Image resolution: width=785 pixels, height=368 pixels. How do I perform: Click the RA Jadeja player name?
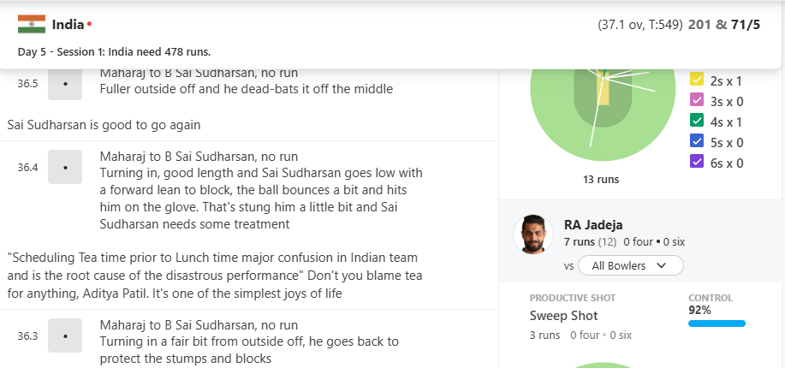click(592, 224)
